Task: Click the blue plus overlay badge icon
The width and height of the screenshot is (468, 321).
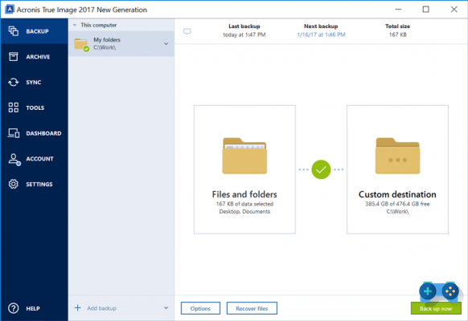Action: coord(428,291)
